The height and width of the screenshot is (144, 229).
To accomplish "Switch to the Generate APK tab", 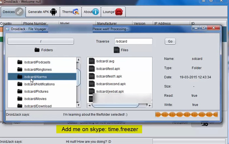I will click(x=43, y=12).
